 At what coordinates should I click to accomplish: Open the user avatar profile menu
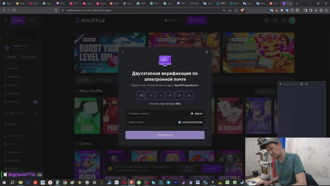click(x=292, y=20)
